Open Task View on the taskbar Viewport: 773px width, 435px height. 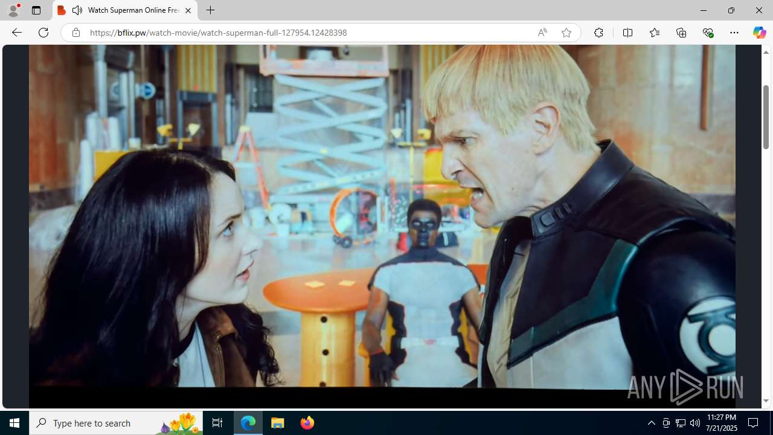coord(217,423)
